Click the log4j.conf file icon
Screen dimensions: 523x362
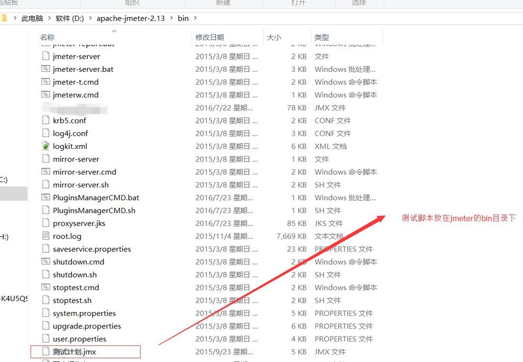pyautogui.click(x=45, y=133)
